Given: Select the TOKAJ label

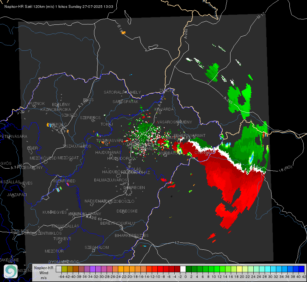Looking at the screenshot, I should 107,124.
